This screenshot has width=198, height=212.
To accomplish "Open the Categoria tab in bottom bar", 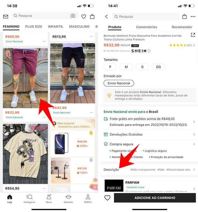I will point(29,199).
